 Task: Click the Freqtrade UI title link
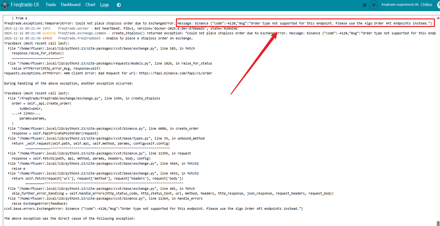(25, 5)
